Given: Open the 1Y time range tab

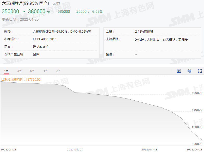Looking at the screenshot, I should click(45, 71).
